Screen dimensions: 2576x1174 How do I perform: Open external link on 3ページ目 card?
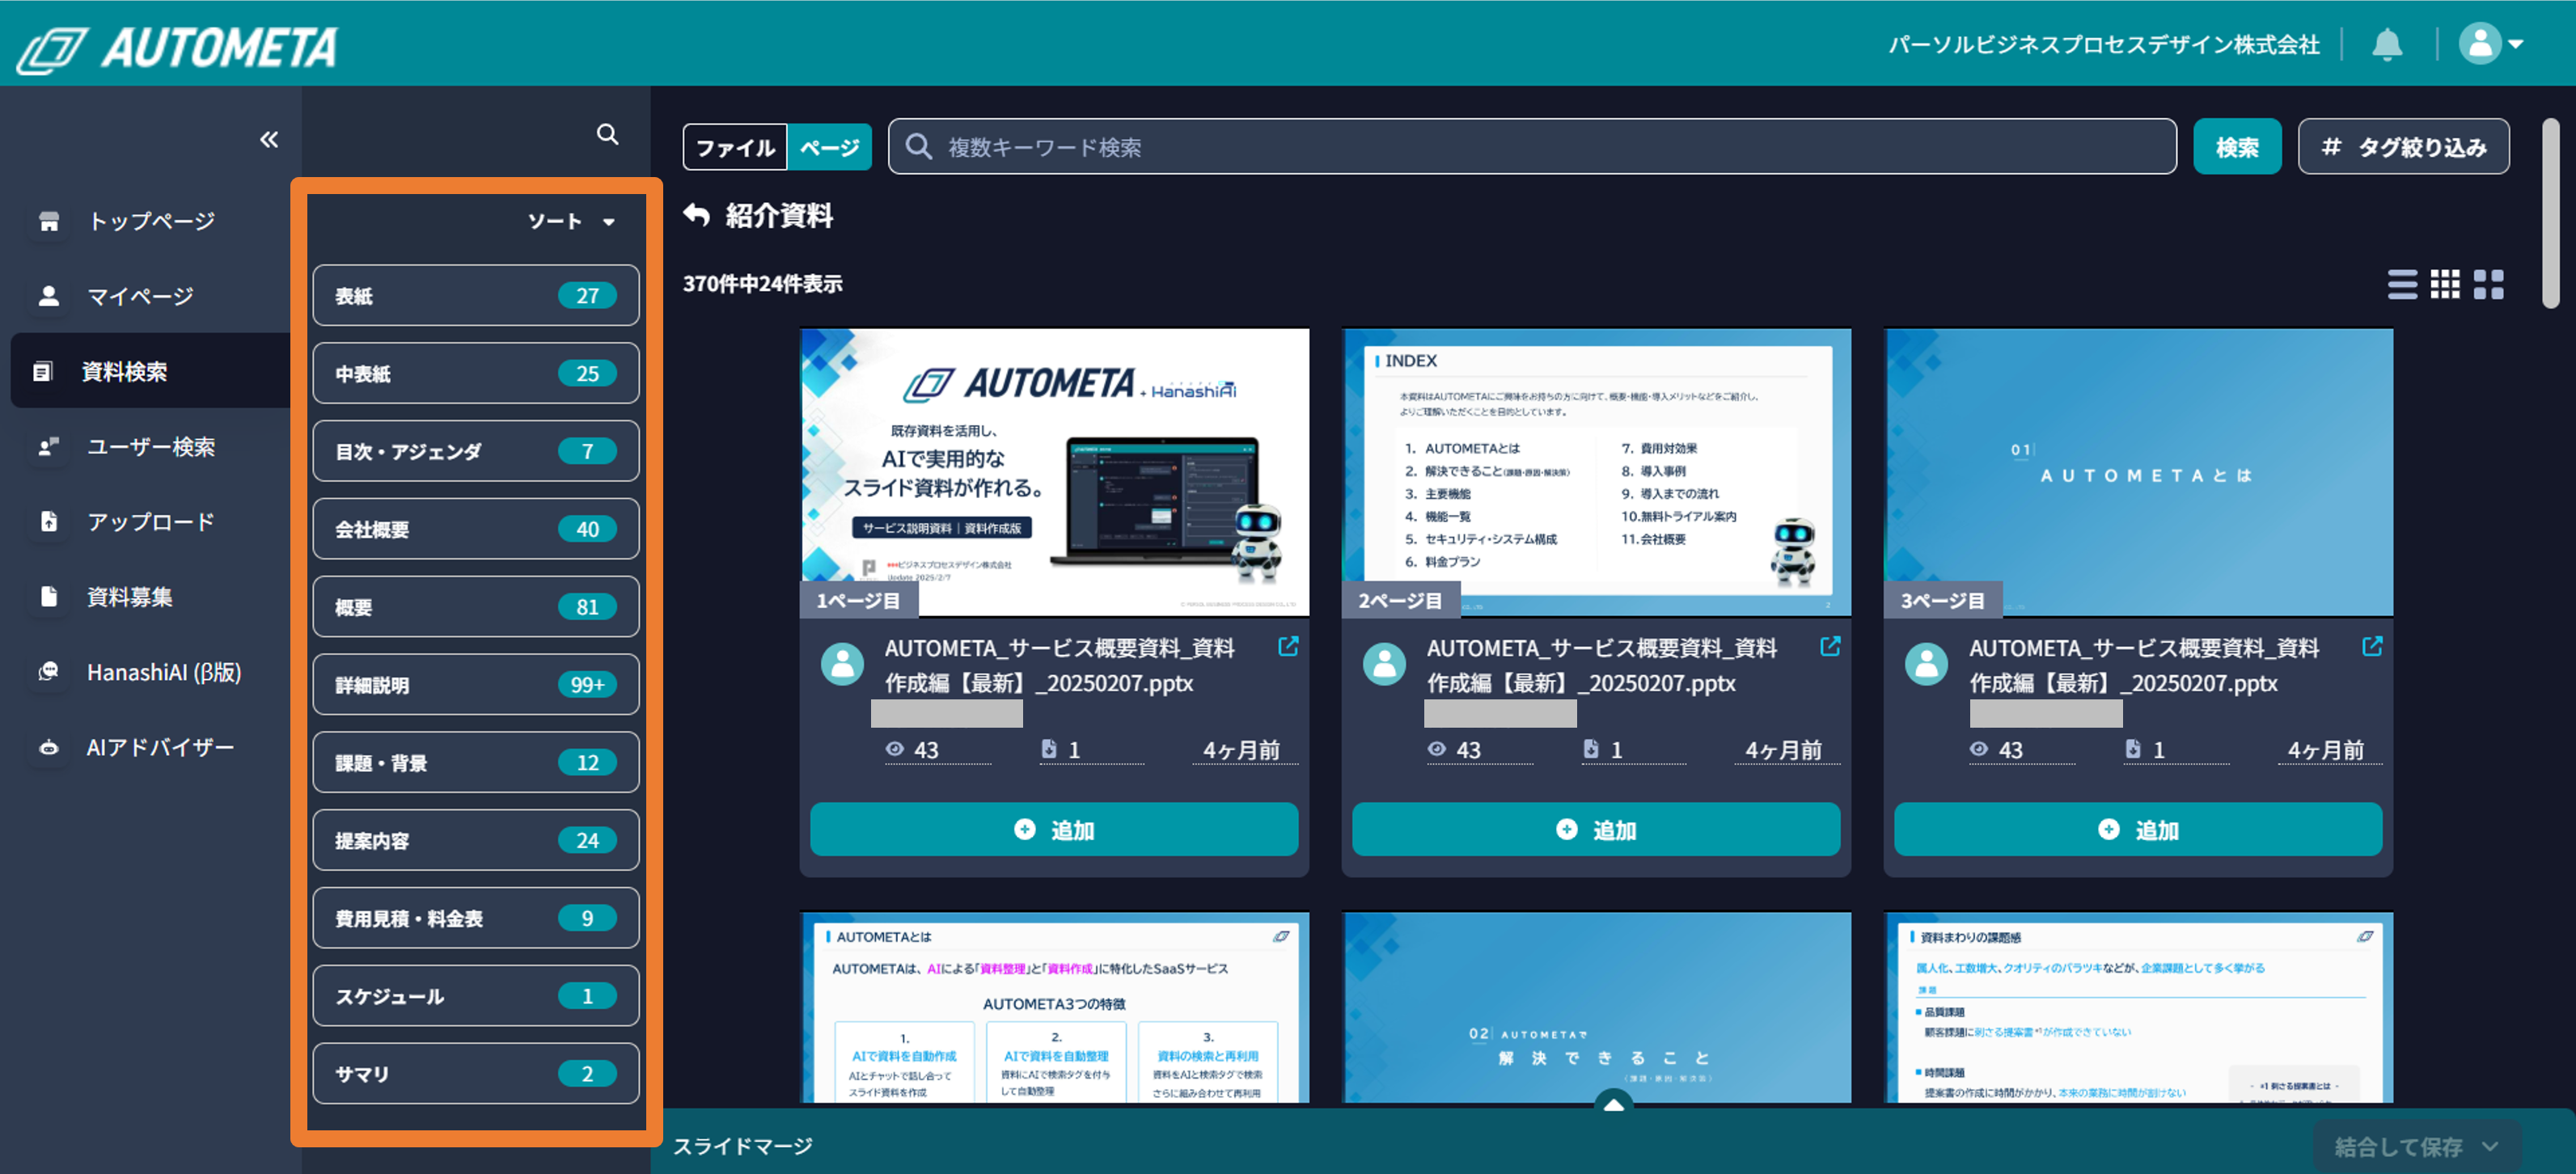click(2372, 647)
